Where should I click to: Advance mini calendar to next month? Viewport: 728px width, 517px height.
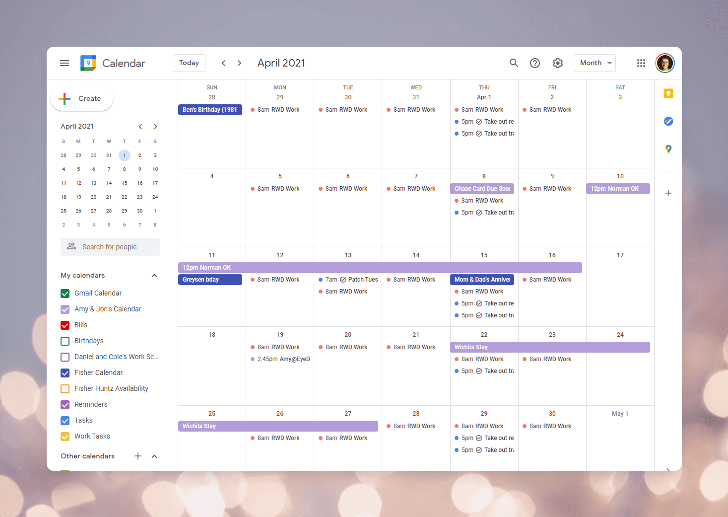pos(155,127)
